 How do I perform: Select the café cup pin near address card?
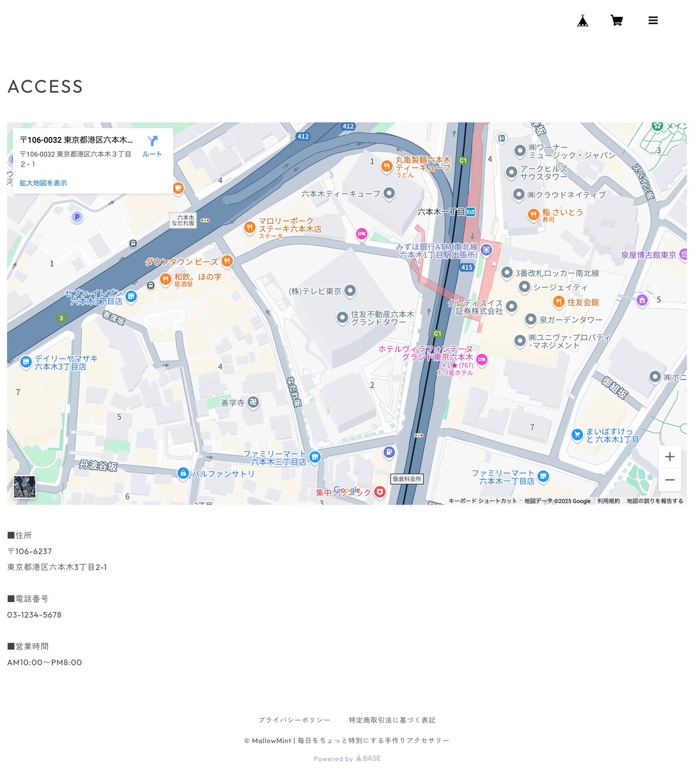[x=178, y=188]
